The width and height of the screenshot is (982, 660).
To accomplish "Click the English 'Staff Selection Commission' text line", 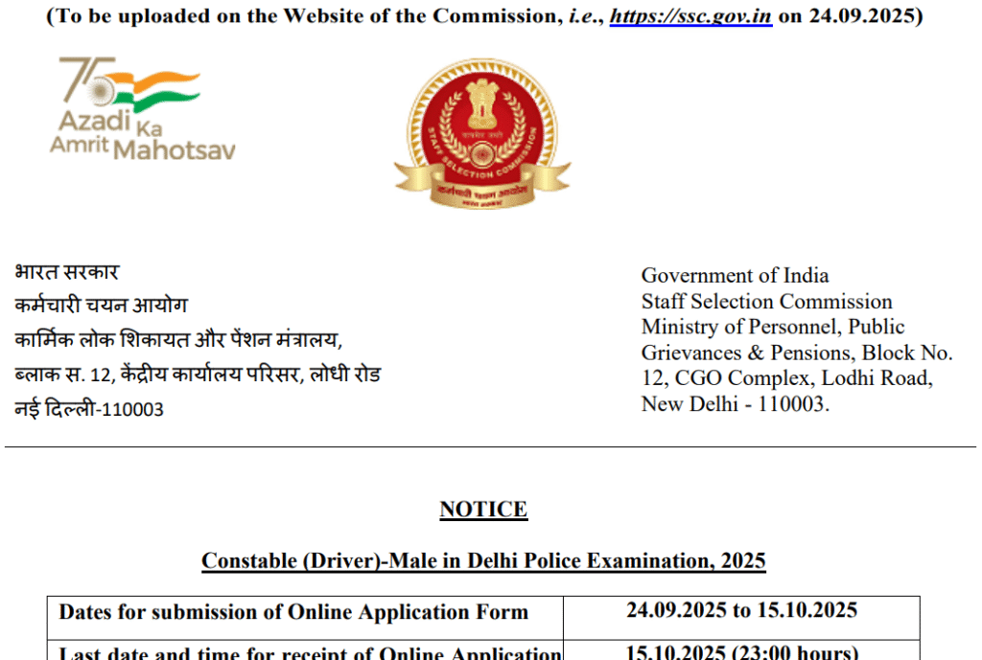I will pos(766,302).
